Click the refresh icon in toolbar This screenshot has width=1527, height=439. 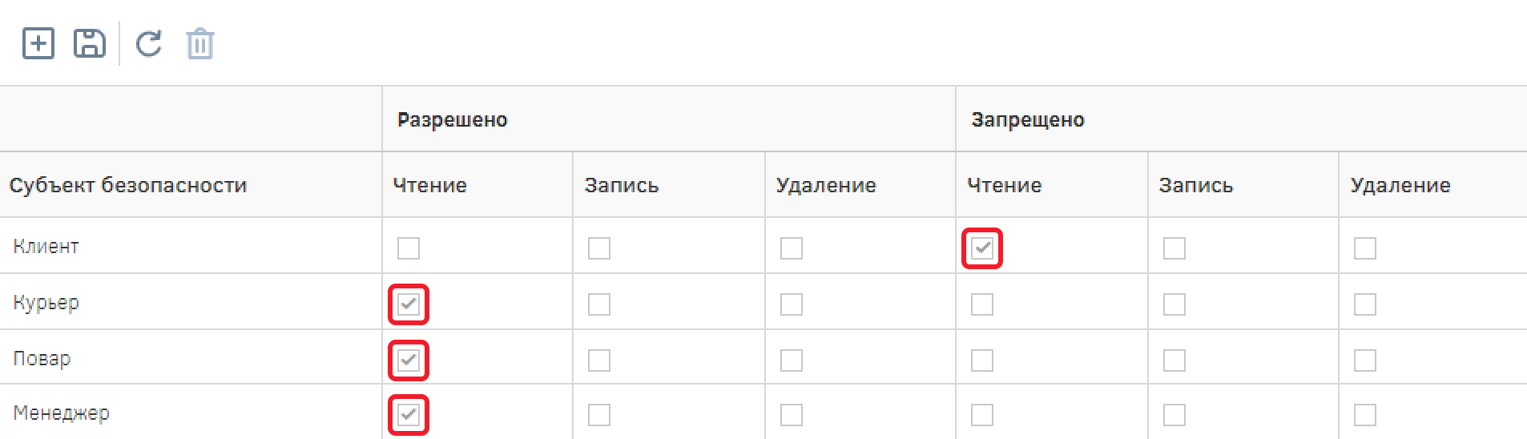(x=148, y=43)
